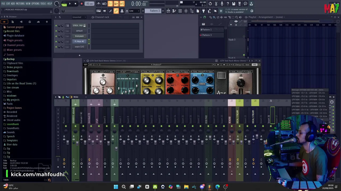Expand the Channel presets folder
The width and height of the screenshot is (341, 191).
15,45
